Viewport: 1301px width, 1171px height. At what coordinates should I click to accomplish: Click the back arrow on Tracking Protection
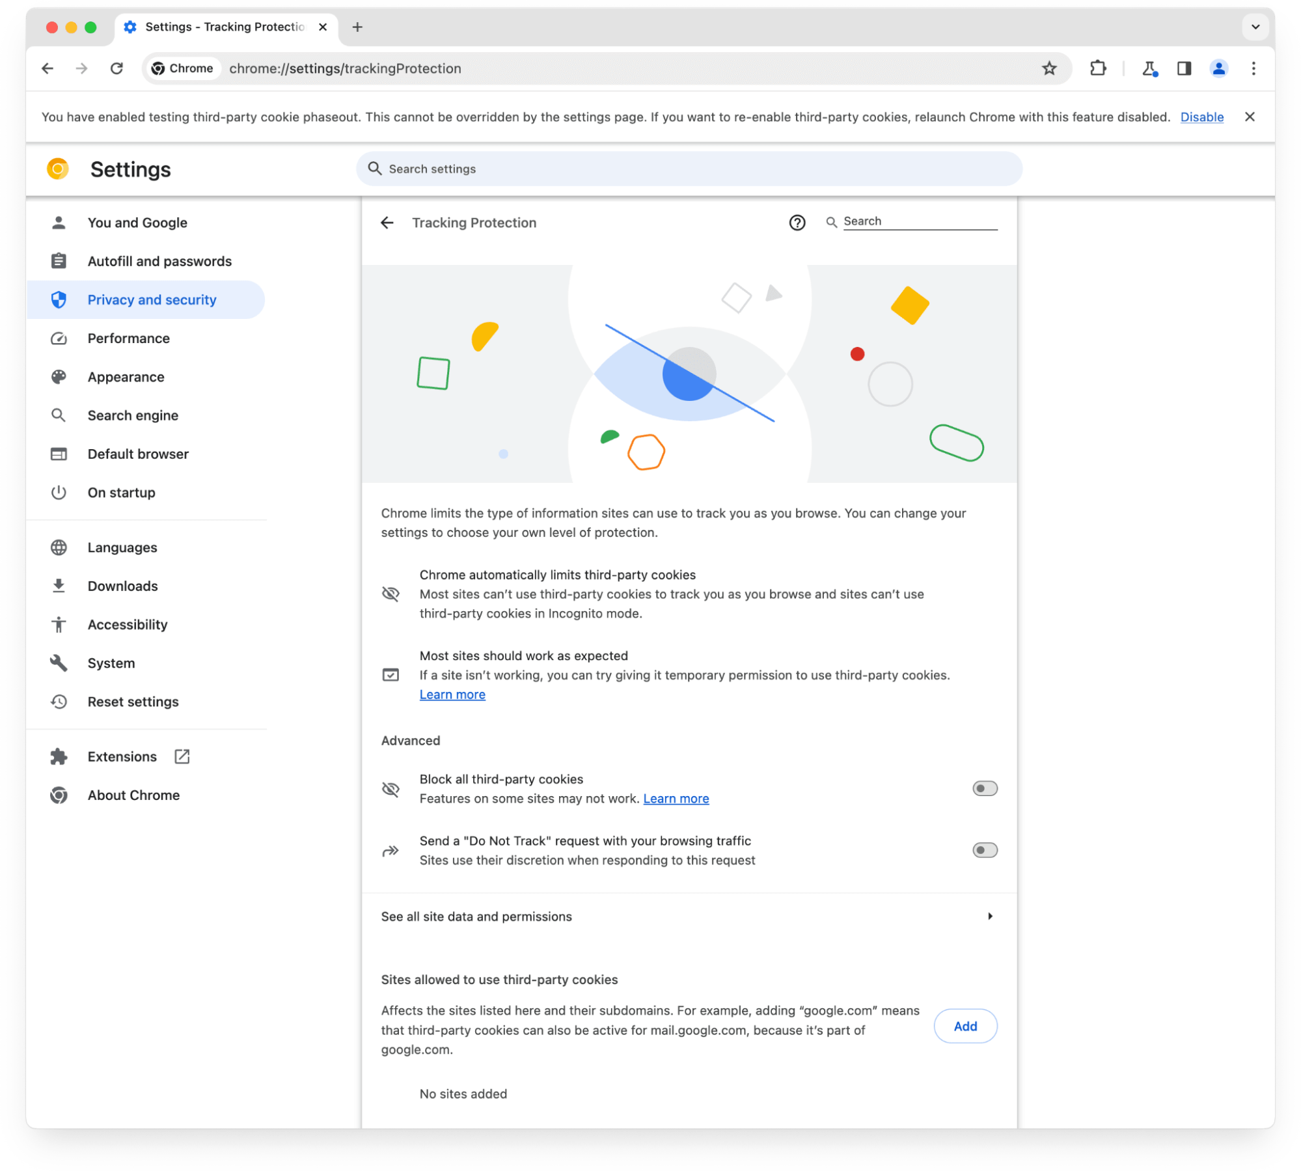pos(390,221)
